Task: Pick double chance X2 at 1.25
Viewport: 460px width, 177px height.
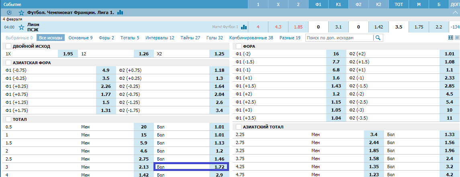Action: [219, 54]
